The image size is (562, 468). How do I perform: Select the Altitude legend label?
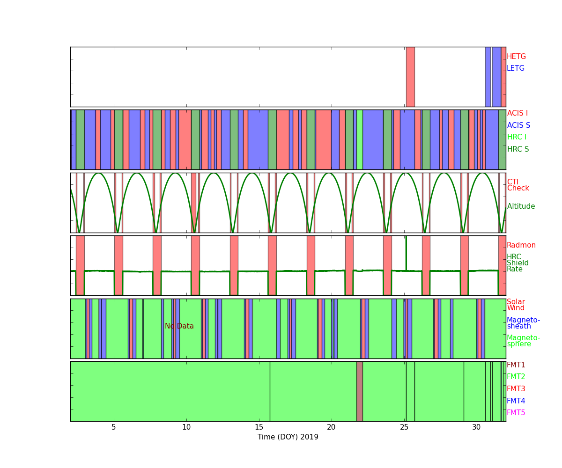click(x=521, y=206)
